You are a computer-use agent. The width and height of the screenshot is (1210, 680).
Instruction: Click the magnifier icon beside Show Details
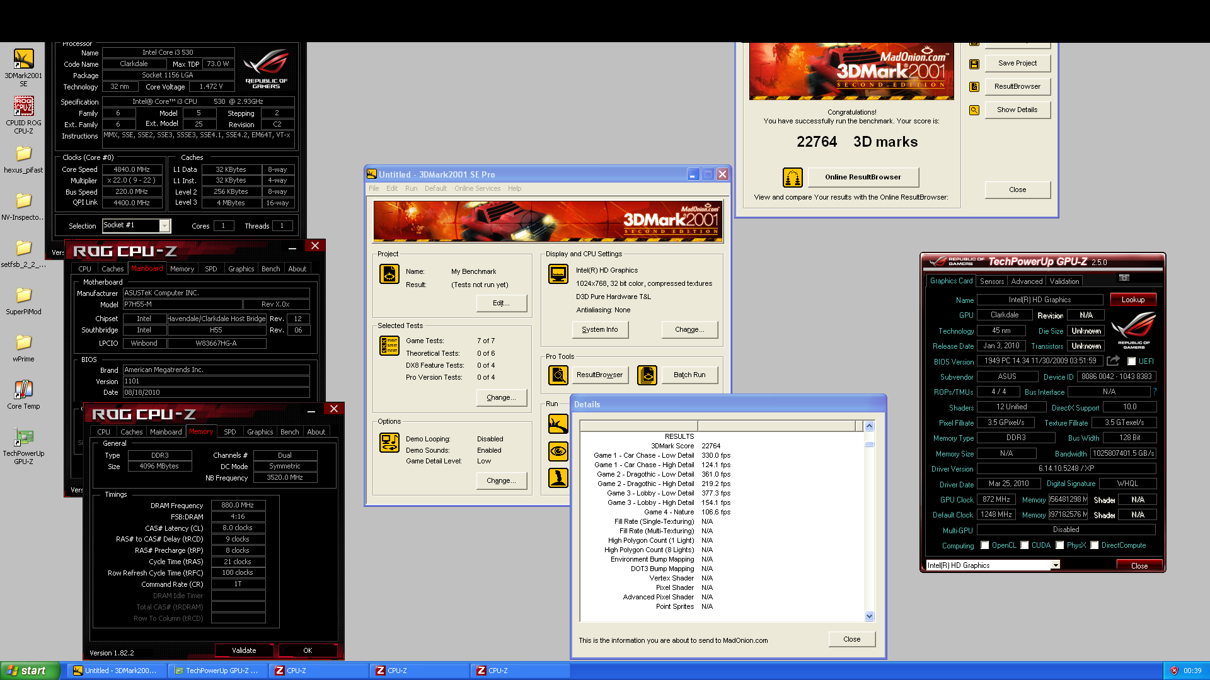[x=974, y=110]
